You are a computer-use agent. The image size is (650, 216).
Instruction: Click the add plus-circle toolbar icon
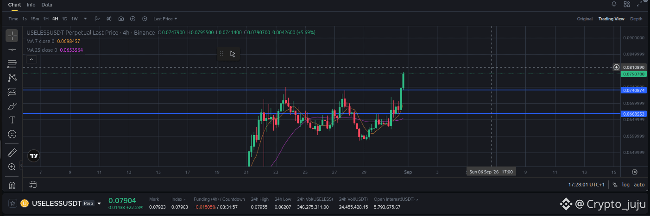(x=133, y=19)
